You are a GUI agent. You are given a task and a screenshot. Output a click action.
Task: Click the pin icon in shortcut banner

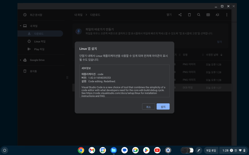[79, 31]
